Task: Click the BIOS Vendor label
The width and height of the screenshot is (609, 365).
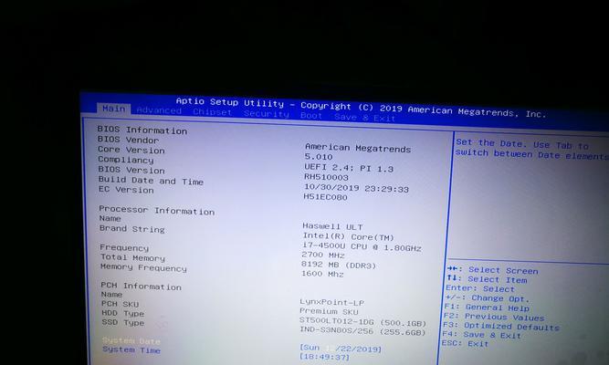Action: 128,140
